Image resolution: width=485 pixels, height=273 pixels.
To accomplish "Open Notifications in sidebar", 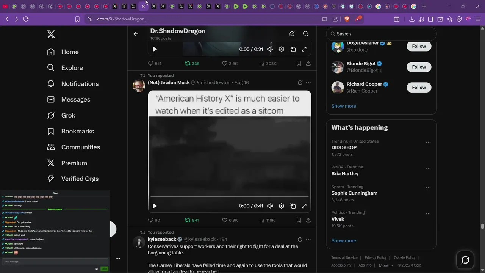I will click(73, 84).
